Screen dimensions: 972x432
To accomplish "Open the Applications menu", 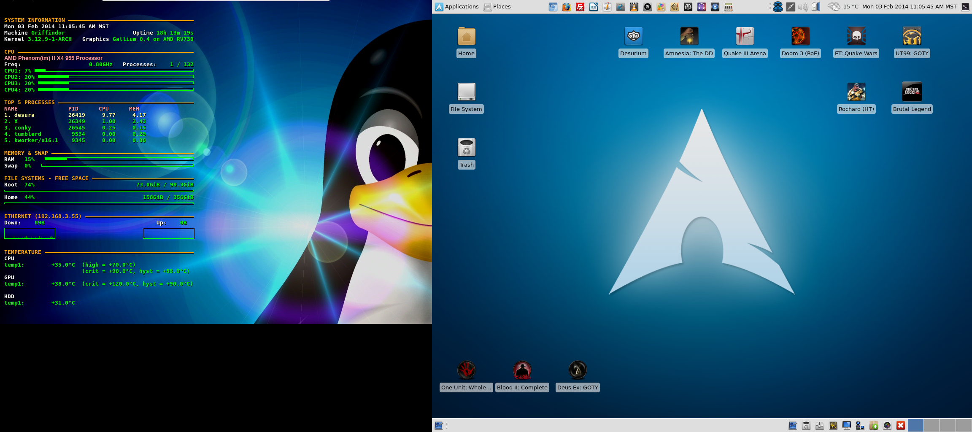I will coord(457,7).
